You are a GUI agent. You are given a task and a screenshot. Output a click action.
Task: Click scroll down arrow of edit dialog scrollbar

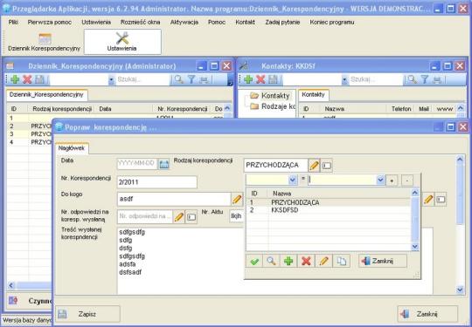[460, 290]
